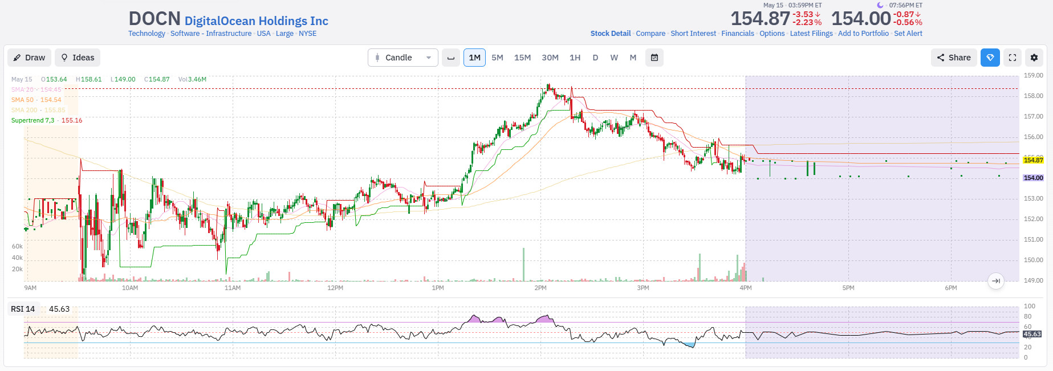Expand the Candle chart type dropdown

pyautogui.click(x=403, y=58)
